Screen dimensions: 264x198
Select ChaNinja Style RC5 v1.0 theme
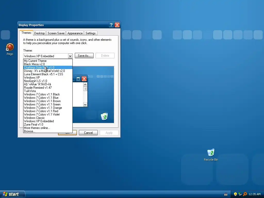tap(48, 68)
